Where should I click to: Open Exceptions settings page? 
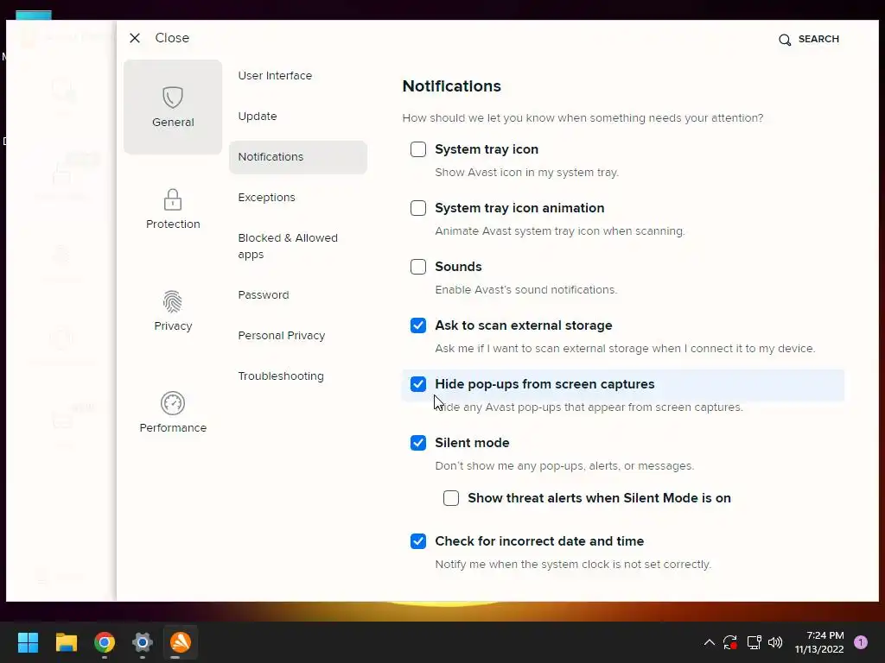pyautogui.click(x=266, y=198)
